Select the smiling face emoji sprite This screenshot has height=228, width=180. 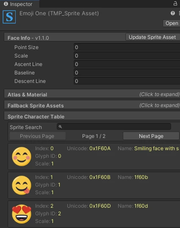(22, 157)
